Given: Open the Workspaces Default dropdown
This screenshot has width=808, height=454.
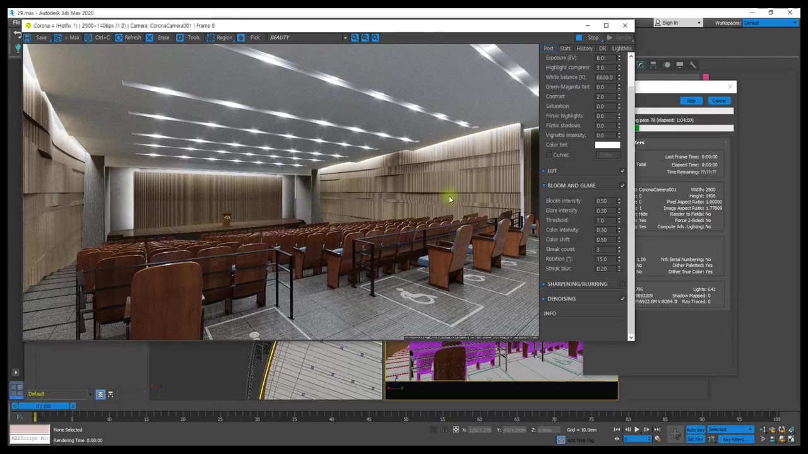Looking at the screenshot, I should [769, 23].
